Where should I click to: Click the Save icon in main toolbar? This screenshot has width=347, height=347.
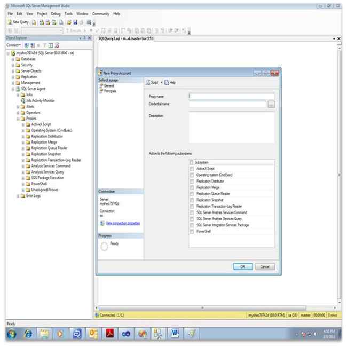click(x=75, y=22)
